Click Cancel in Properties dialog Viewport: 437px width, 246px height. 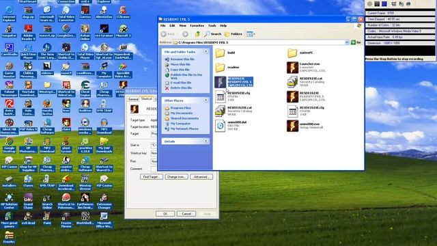tap(186, 214)
